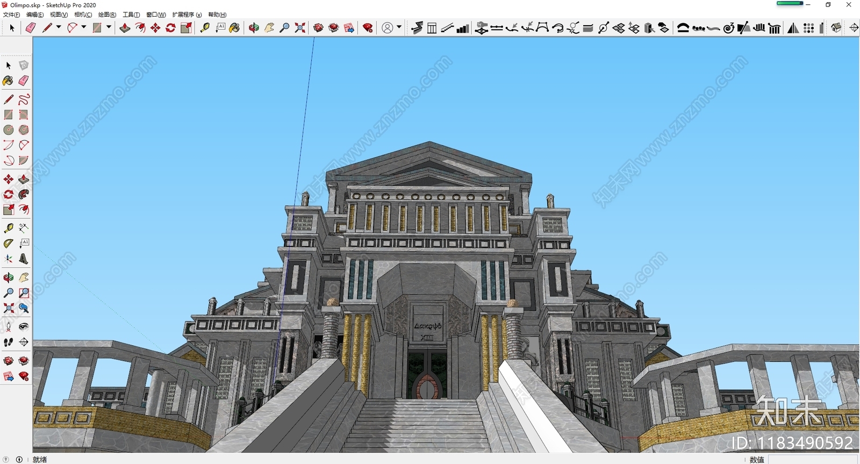860x464 pixels.
Task: Select the Make Component tool in left toolbar
Action: [24, 65]
